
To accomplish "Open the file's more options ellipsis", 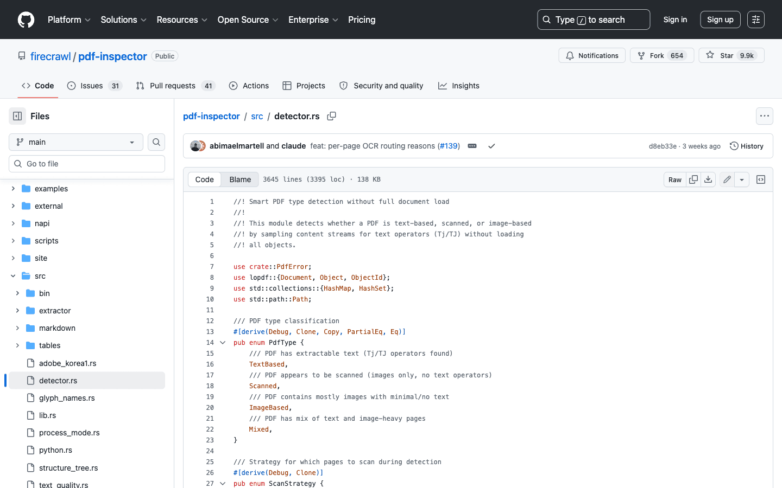I will 765,116.
